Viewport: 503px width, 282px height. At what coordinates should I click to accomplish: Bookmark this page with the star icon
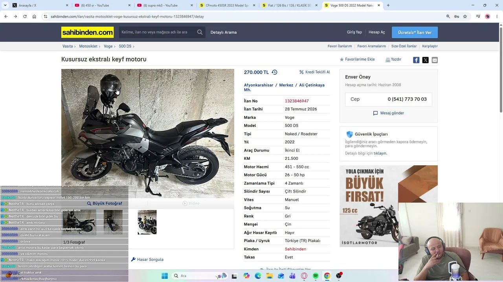465,16
